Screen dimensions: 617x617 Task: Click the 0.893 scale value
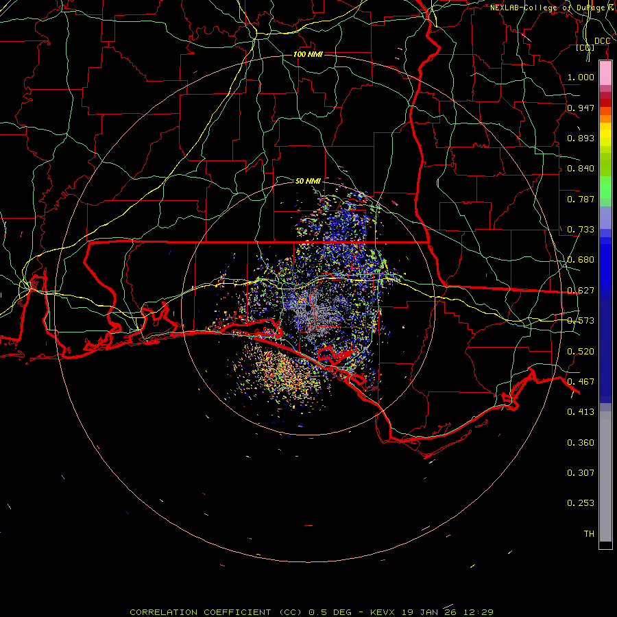(581, 138)
